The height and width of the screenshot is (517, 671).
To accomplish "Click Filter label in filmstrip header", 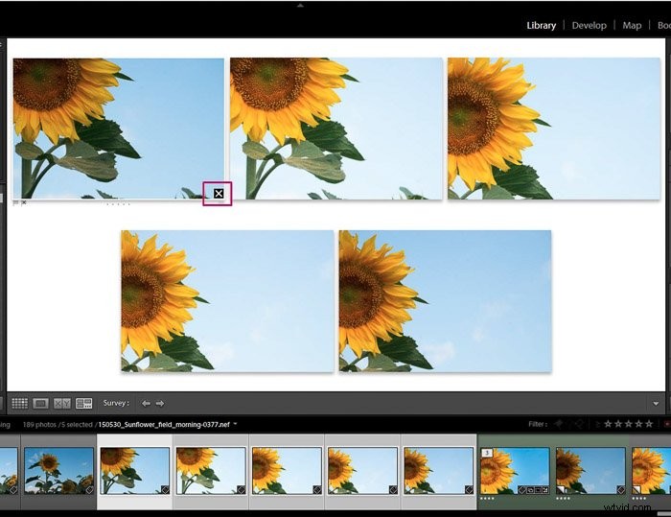I will coord(538,424).
